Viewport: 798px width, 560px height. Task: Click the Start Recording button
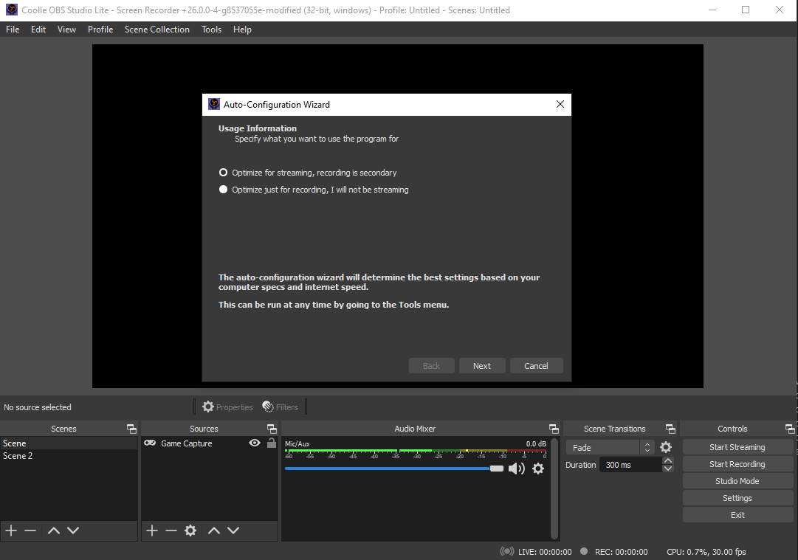(737, 464)
